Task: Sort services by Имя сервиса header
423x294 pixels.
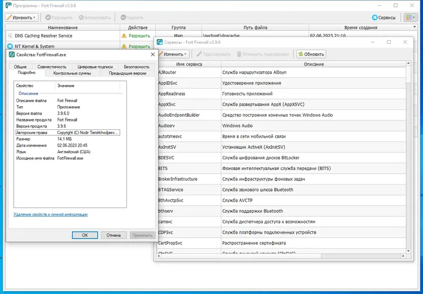Action: [x=189, y=64]
